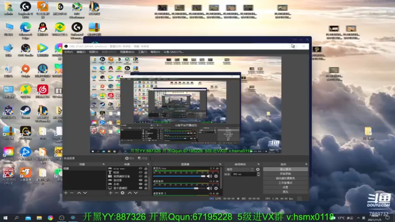Undock the 转场特效 panel via header icon

coord(258,164)
